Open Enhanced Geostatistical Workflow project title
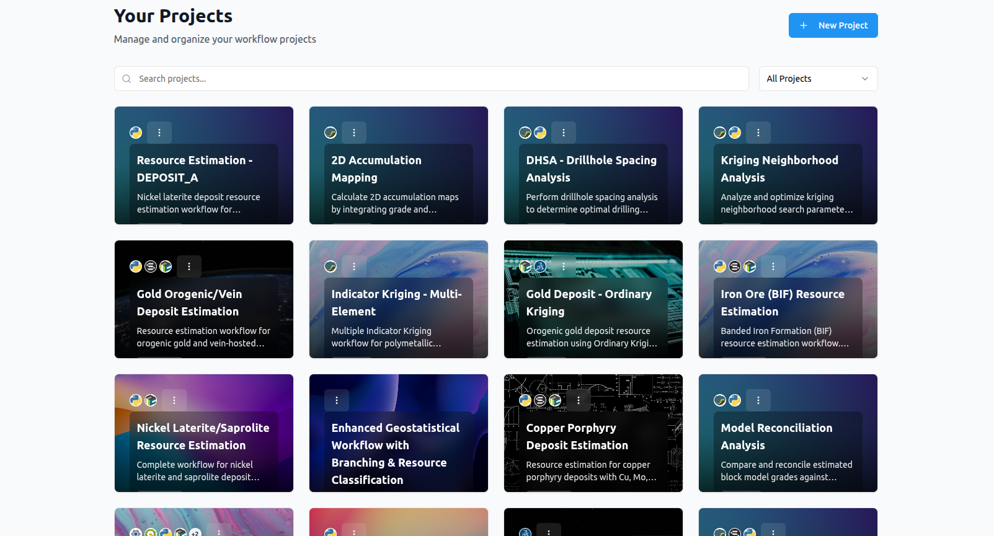994x536 pixels. pos(396,454)
